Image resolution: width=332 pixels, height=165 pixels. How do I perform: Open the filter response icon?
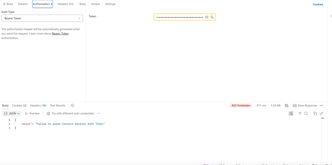point(300,113)
